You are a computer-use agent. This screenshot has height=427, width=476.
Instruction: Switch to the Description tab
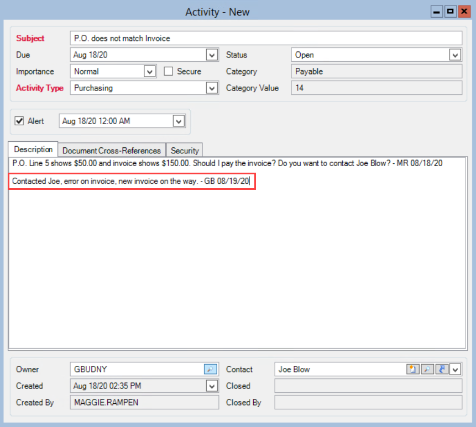pyautogui.click(x=33, y=150)
